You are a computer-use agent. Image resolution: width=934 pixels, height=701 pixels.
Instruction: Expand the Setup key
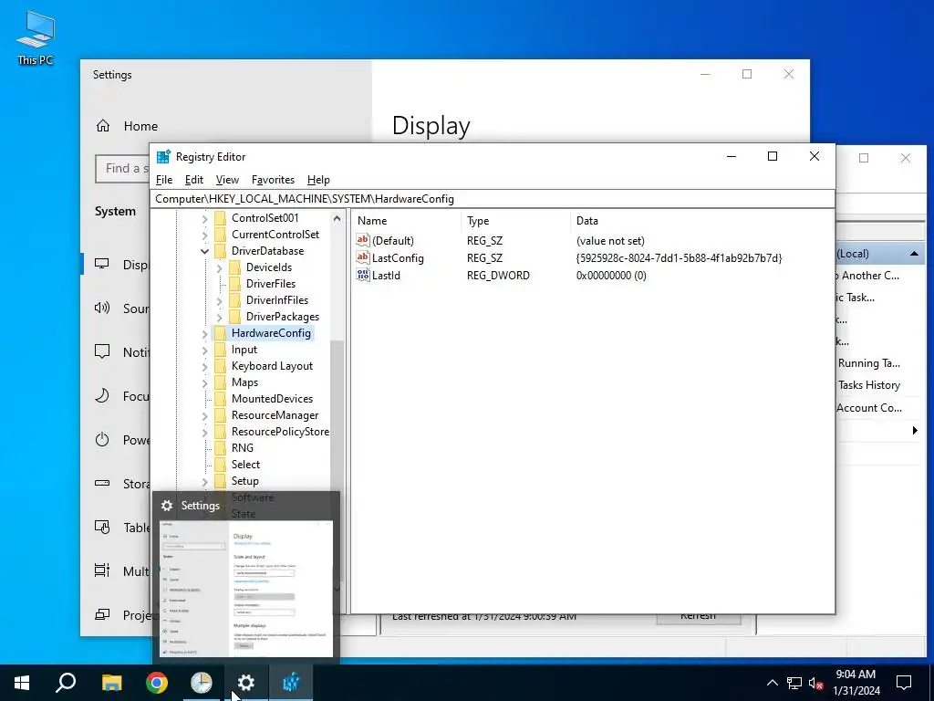205,481
